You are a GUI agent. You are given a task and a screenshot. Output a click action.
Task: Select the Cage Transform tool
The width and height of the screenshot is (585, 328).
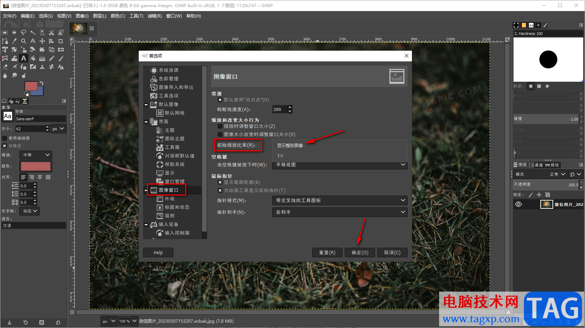(x=5, y=58)
